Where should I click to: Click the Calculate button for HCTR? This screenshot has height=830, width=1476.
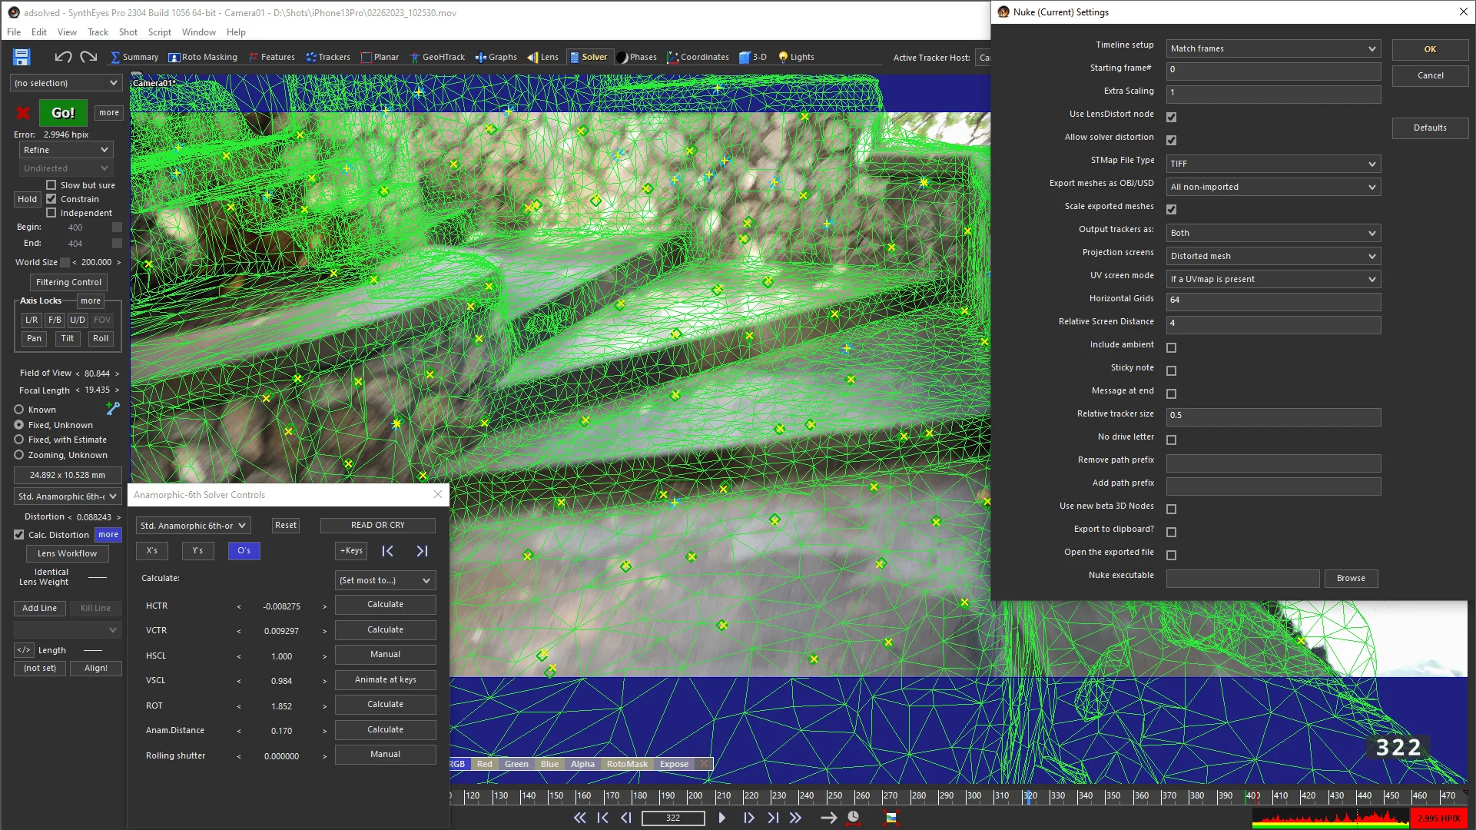click(385, 604)
